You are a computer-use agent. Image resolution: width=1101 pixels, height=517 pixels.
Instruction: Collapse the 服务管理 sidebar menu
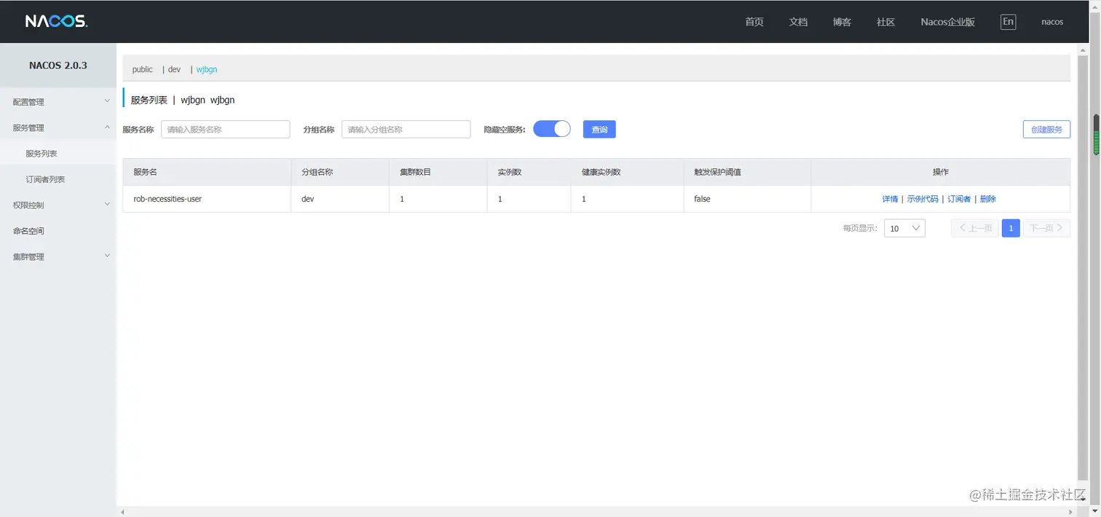[58, 127]
